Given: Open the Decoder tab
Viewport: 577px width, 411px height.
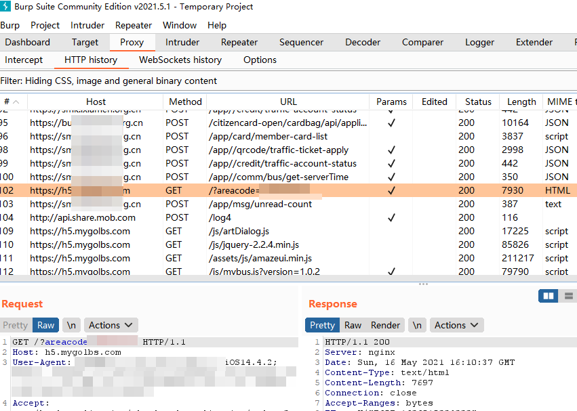Looking at the screenshot, I should click(x=363, y=42).
